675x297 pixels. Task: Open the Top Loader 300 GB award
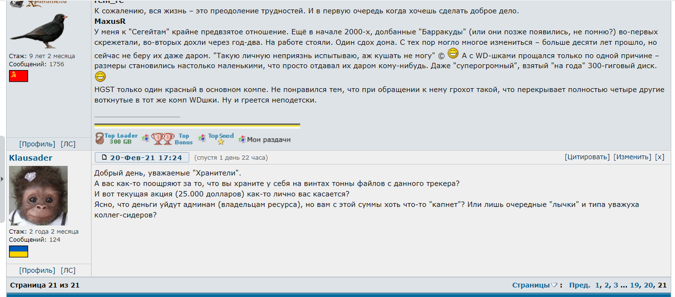116,138
